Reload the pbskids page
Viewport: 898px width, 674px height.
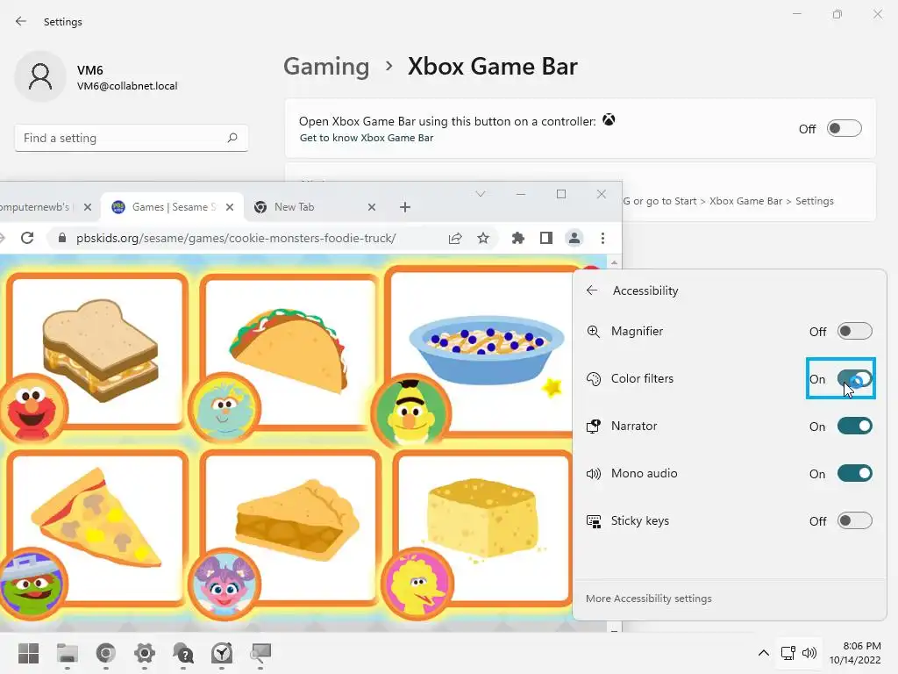[x=27, y=238]
